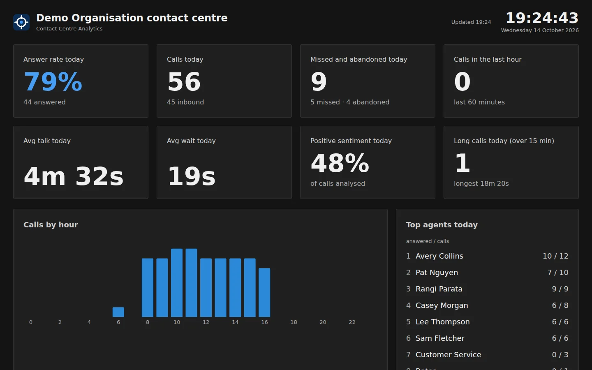Click the 79% answer rate value

(53, 81)
